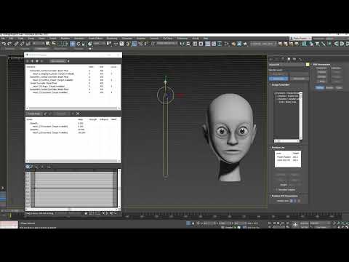The image size is (349, 262).
Task: Activate the Select and Scale tool
Action: coord(84,44)
